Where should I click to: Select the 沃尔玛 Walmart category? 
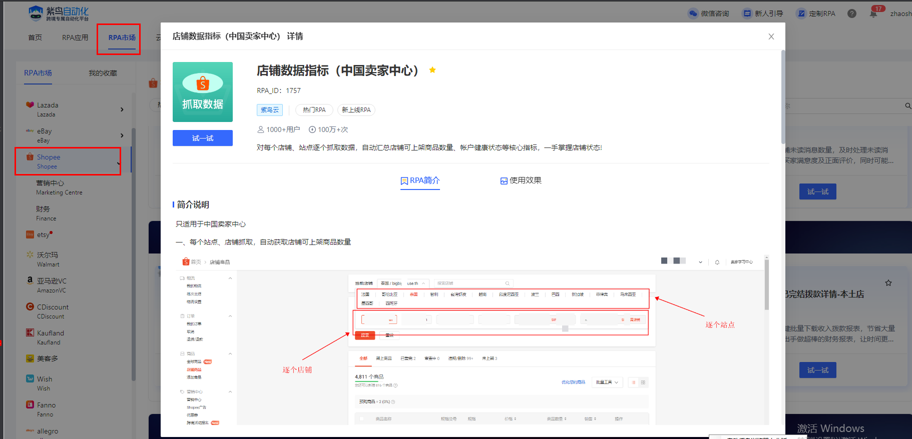tap(48, 259)
